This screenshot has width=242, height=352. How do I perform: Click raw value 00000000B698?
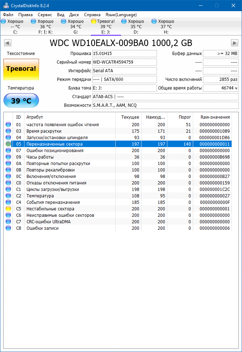point(215,157)
